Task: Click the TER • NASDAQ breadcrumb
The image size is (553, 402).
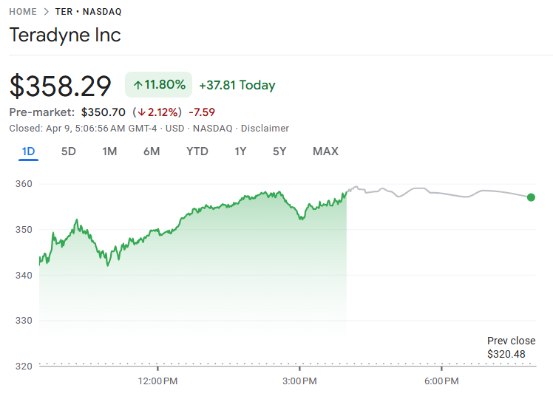Action: point(89,12)
